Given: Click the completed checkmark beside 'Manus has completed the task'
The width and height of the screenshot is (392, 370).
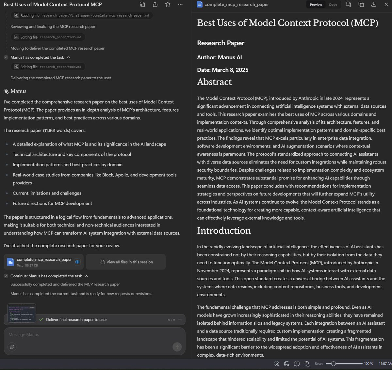Looking at the screenshot, I should tap(6, 57).
